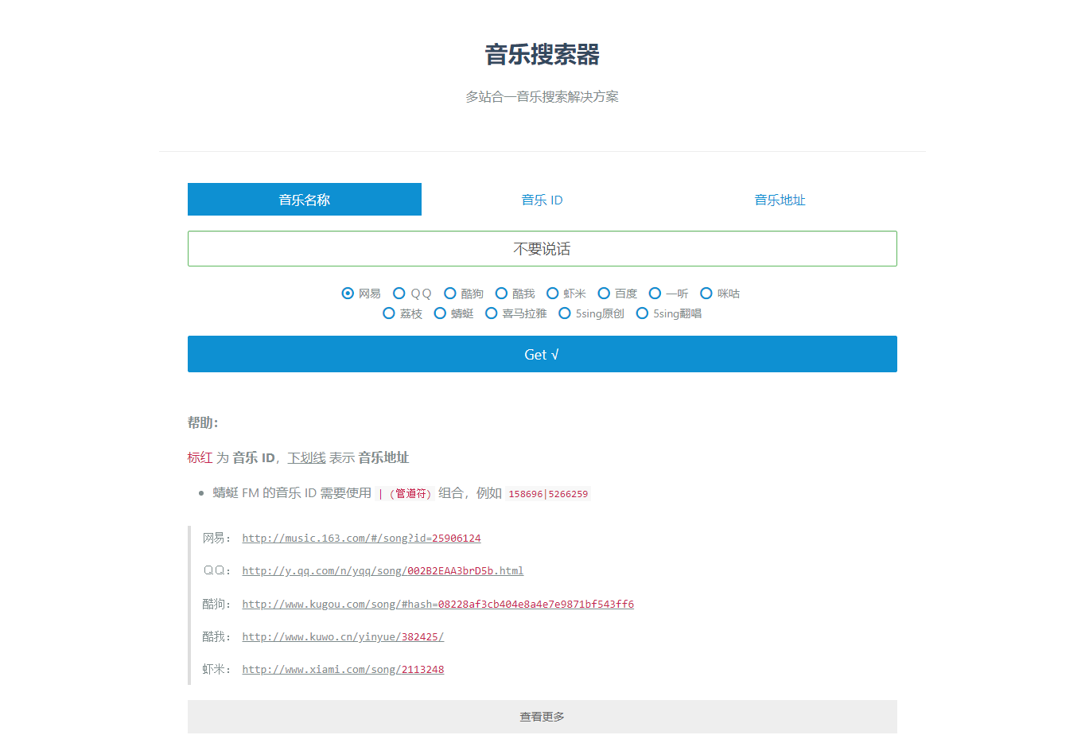This screenshot has height=739, width=1085.
Task: Select the 酷狗 source option
Action: coord(450,294)
